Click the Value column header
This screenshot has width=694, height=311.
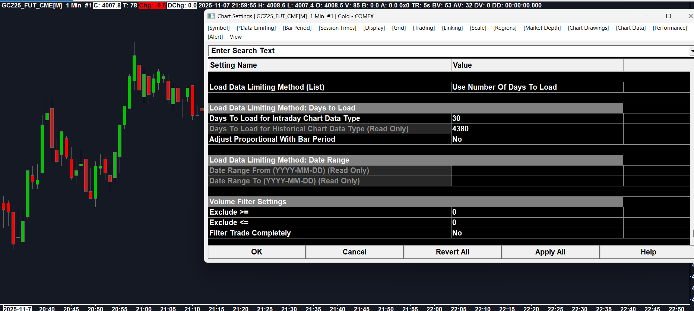point(537,65)
